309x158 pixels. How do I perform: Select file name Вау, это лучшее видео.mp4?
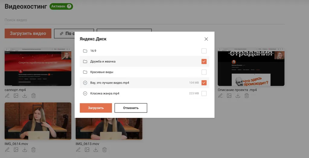[x=110, y=83]
